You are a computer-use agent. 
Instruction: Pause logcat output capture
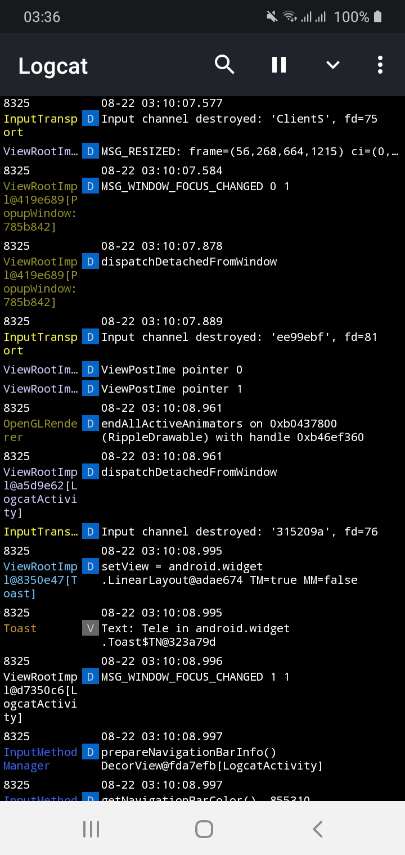click(x=278, y=65)
